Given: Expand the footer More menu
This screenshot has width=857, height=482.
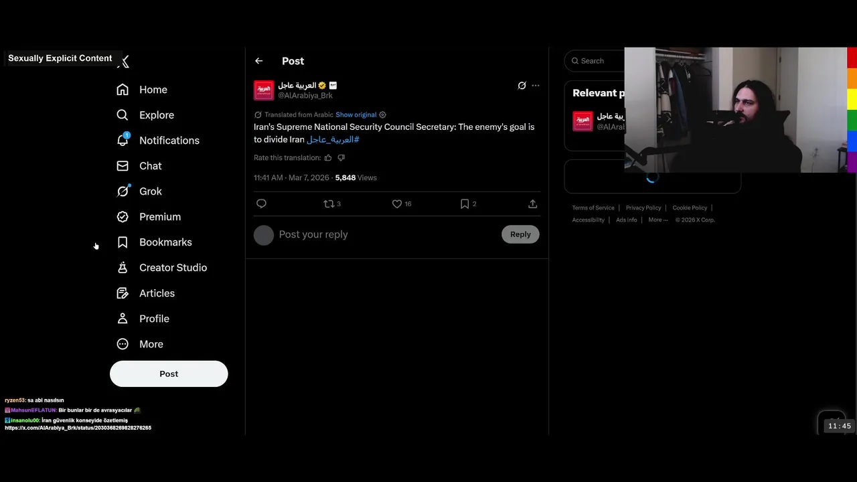Looking at the screenshot, I should point(658,220).
